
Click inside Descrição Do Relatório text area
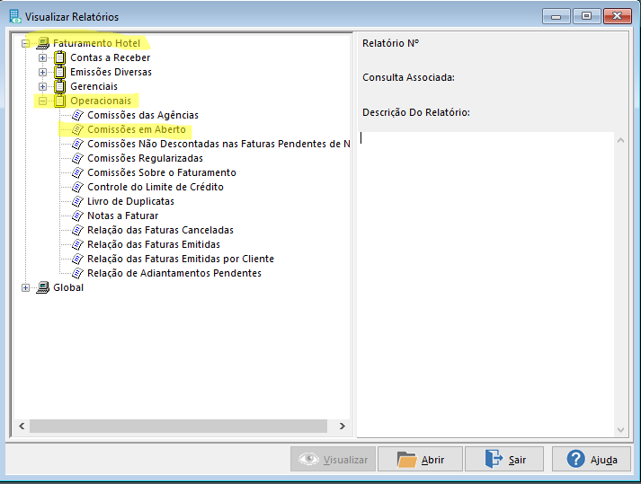[485, 285]
